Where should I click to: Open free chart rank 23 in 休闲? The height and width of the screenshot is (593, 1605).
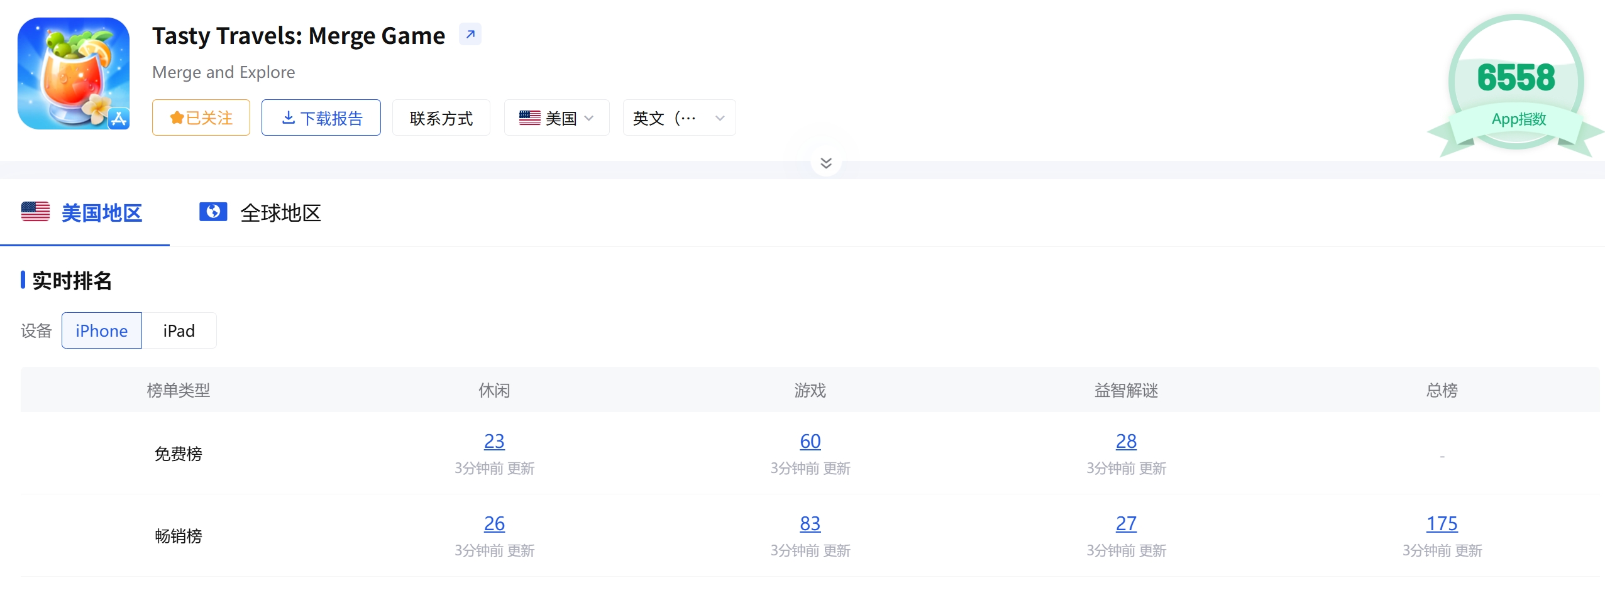coord(494,441)
